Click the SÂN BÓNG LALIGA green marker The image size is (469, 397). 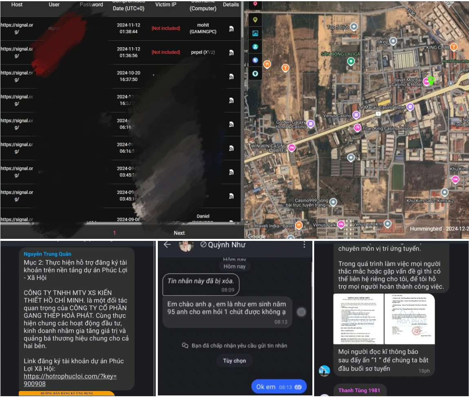coord(350,61)
